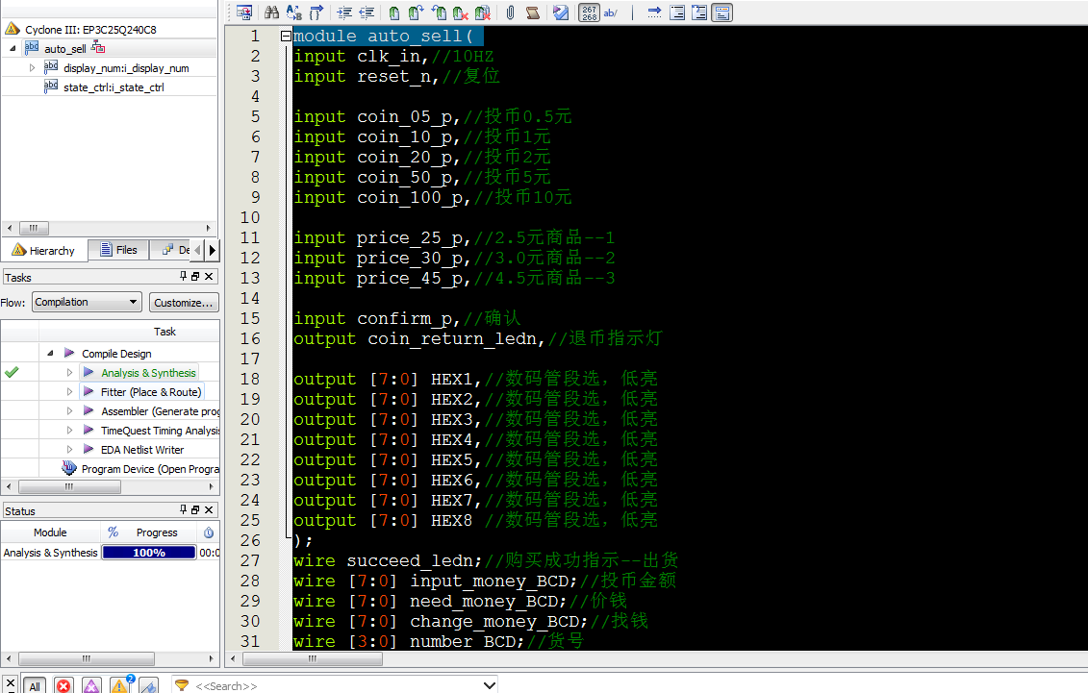1088x693 pixels.
Task: Close the Status panel
Action: (209, 510)
